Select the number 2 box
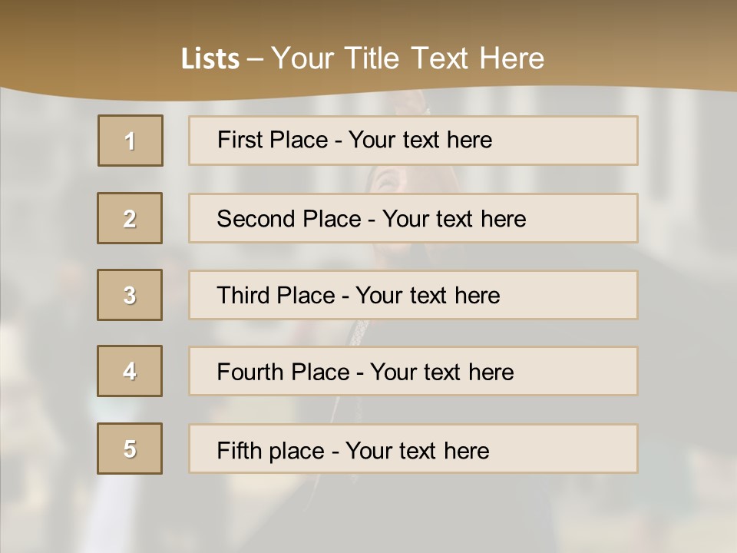 [x=130, y=218]
